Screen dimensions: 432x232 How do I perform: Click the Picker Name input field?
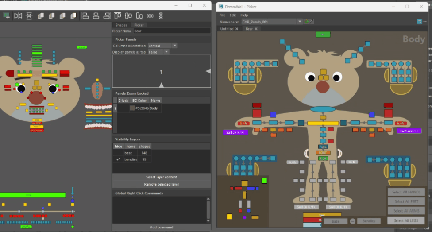click(x=172, y=31)
